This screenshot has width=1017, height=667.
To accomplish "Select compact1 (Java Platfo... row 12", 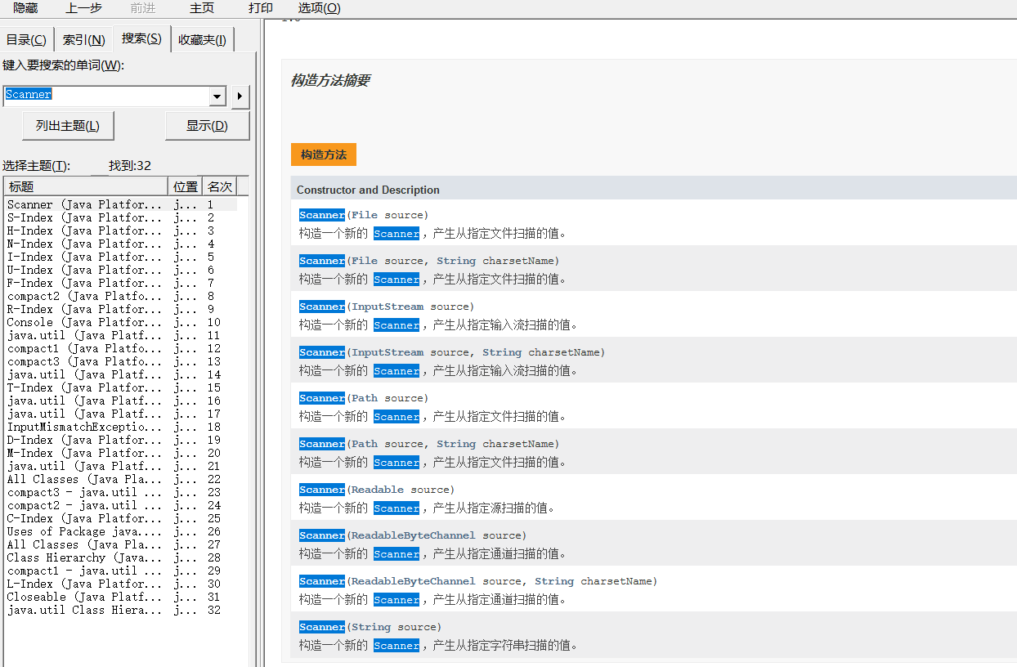I will [121, 348].
